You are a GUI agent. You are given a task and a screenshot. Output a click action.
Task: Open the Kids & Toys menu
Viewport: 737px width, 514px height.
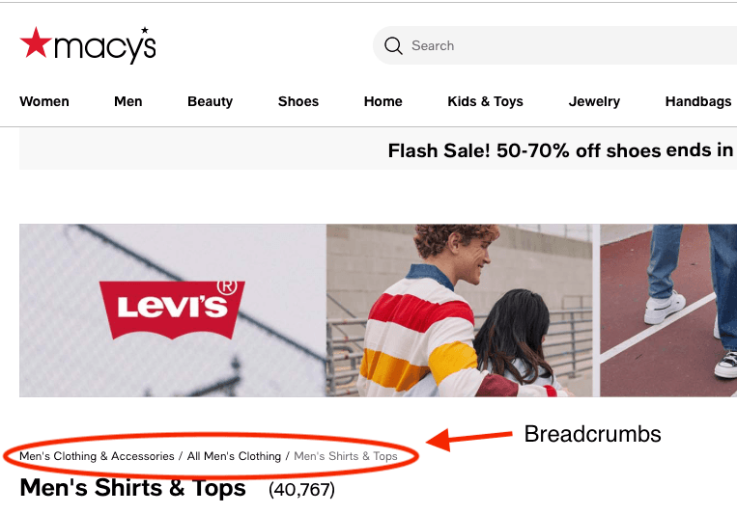485,101
